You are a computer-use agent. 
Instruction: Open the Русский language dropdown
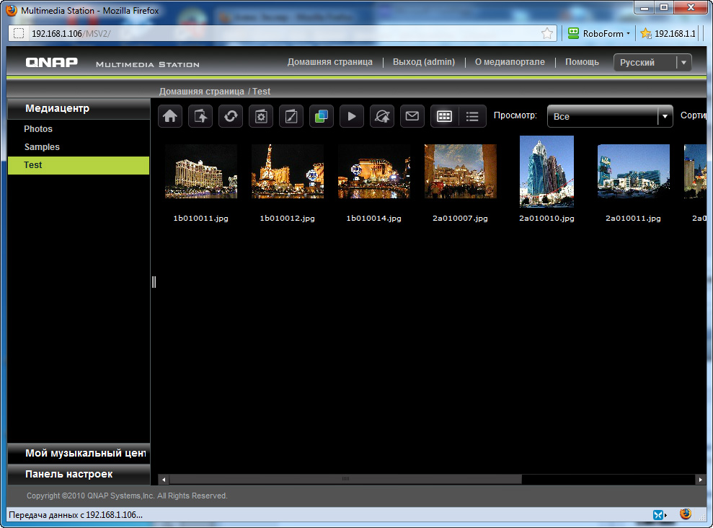[x=652, y=63]
